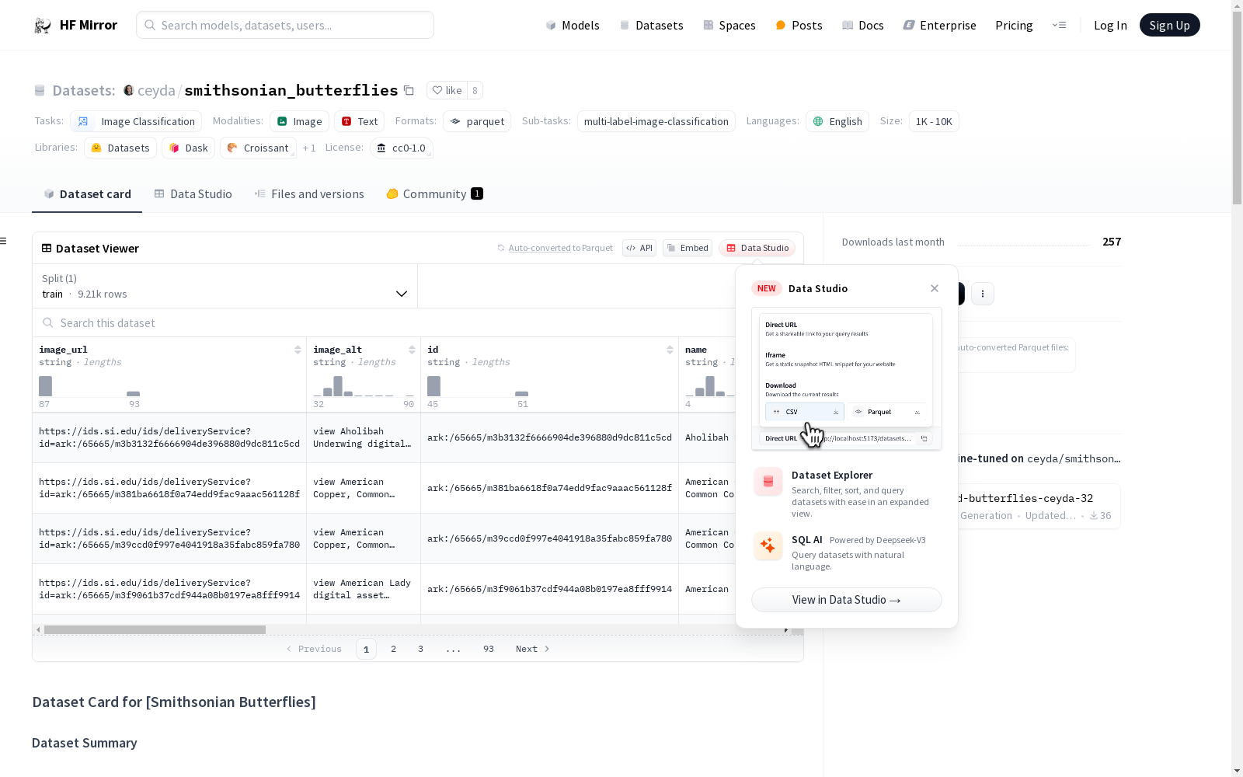Image resolution: width=1243 pixels, height=777 pixels.
Task: Open Models in the top navigation
Action: point(573,25)
